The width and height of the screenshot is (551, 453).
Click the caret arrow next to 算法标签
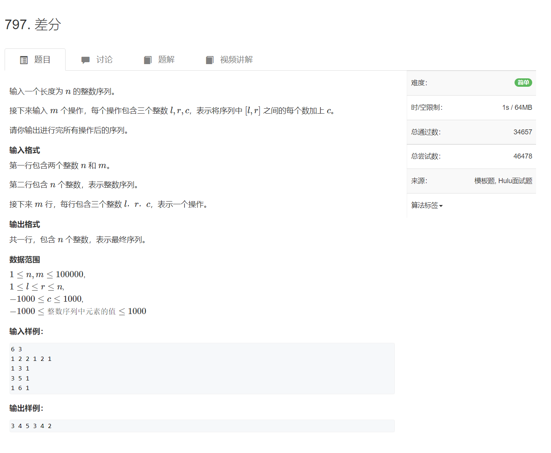point(441,206)
